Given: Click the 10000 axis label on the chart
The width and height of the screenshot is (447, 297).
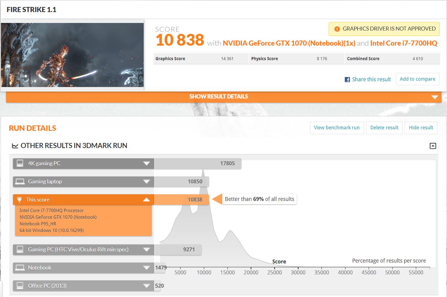Looking at the screenshot, I should click(204, 273).
